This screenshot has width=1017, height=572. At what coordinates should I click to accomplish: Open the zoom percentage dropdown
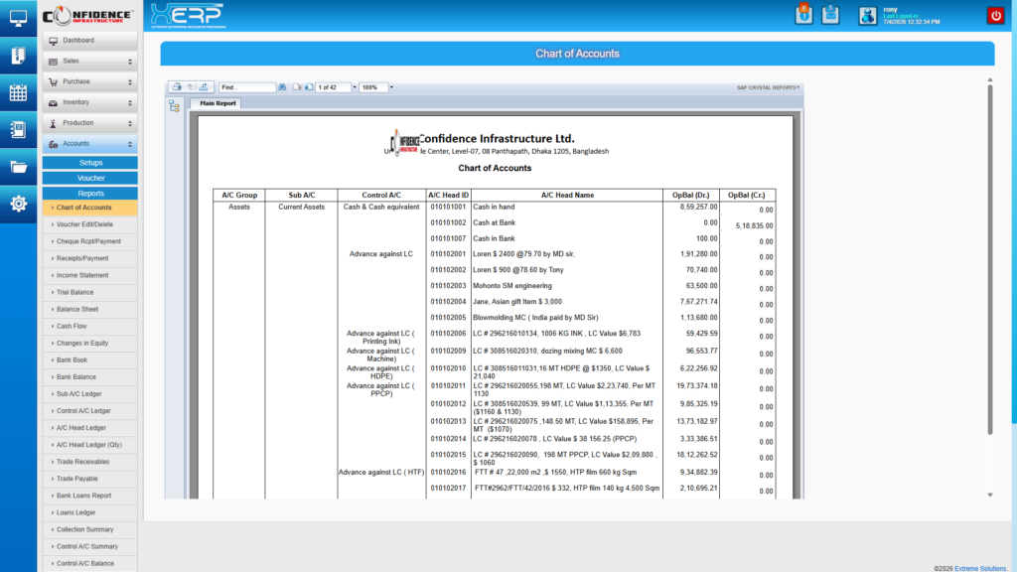[390, 87]
